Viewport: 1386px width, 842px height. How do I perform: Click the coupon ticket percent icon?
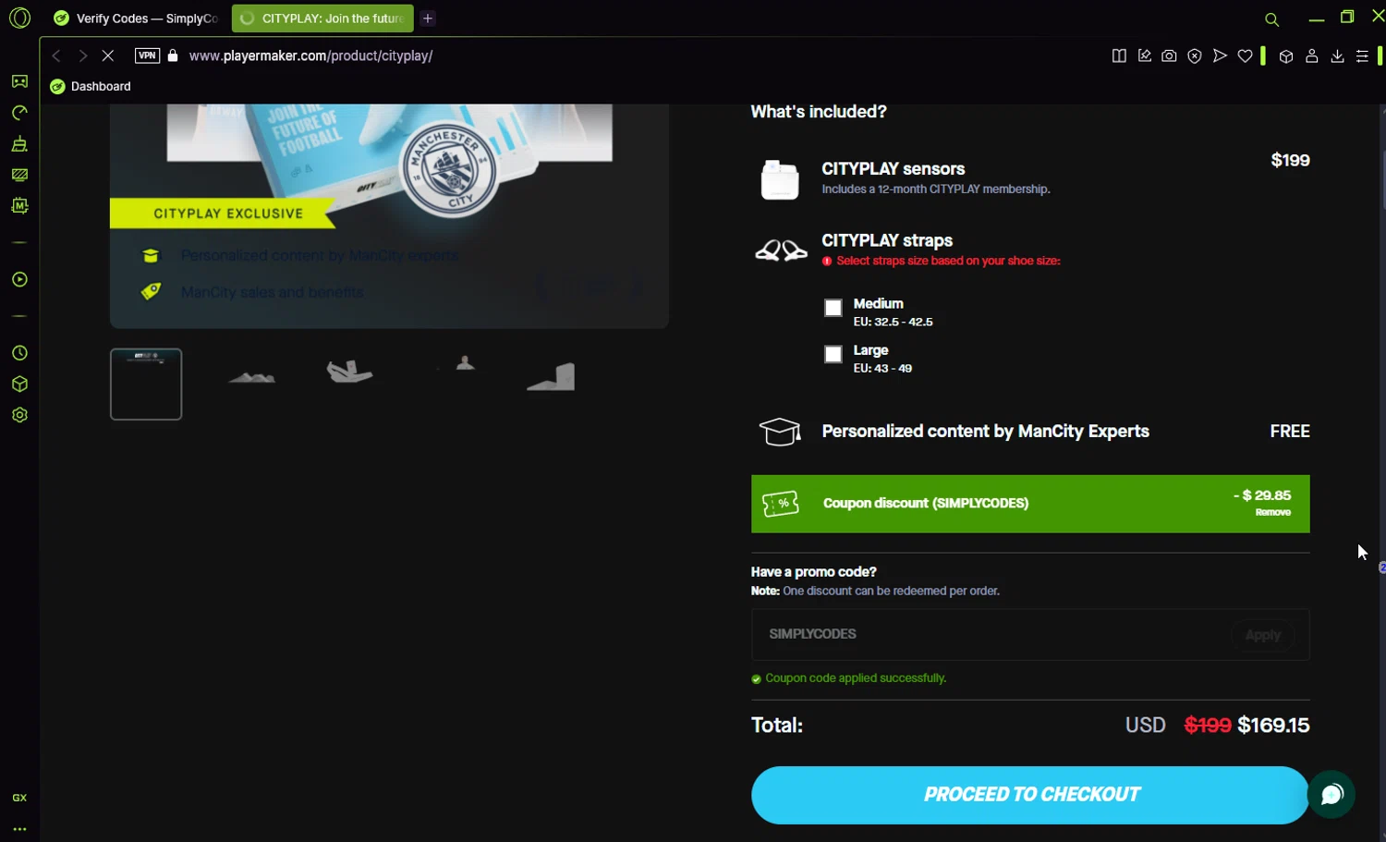coord(781,504)
